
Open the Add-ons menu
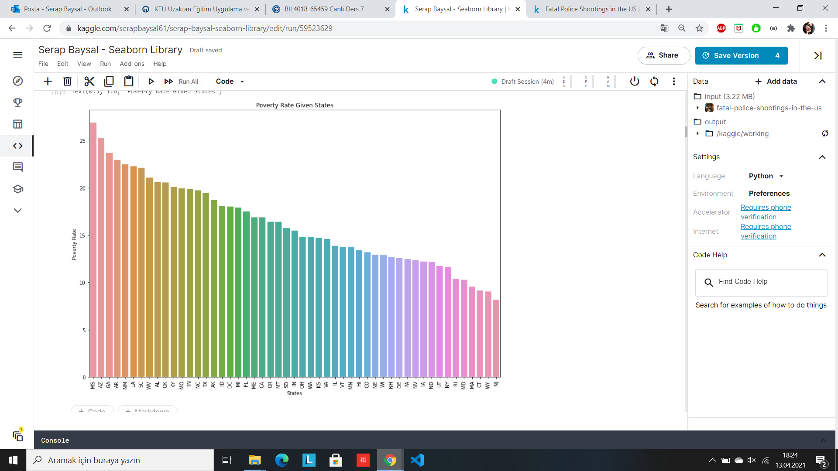click(x=132, y=64)
